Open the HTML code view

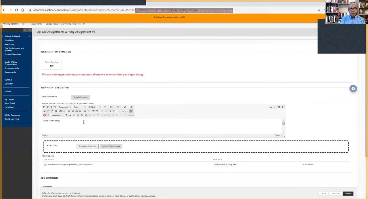tap(129, 115)
